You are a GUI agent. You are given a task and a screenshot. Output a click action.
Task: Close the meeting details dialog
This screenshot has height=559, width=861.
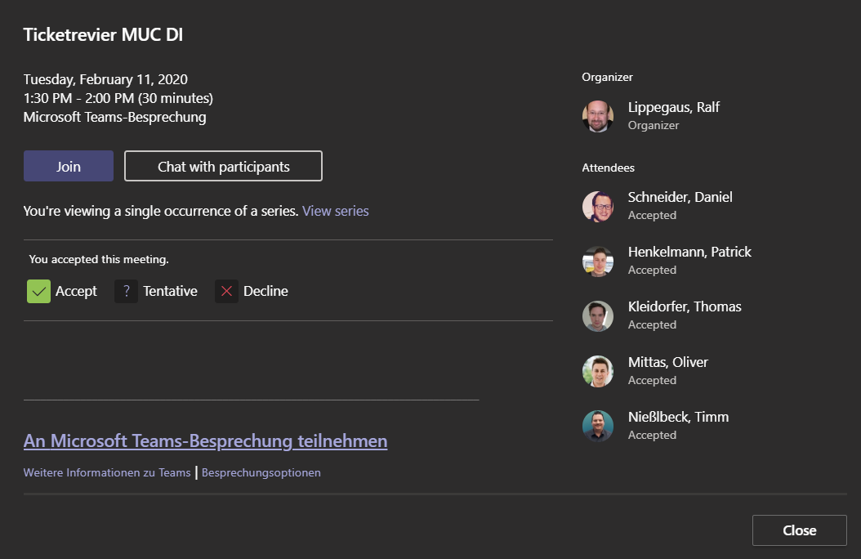coord(799,530)
